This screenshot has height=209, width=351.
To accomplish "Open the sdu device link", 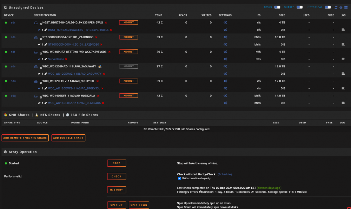I will click(13, 81).
